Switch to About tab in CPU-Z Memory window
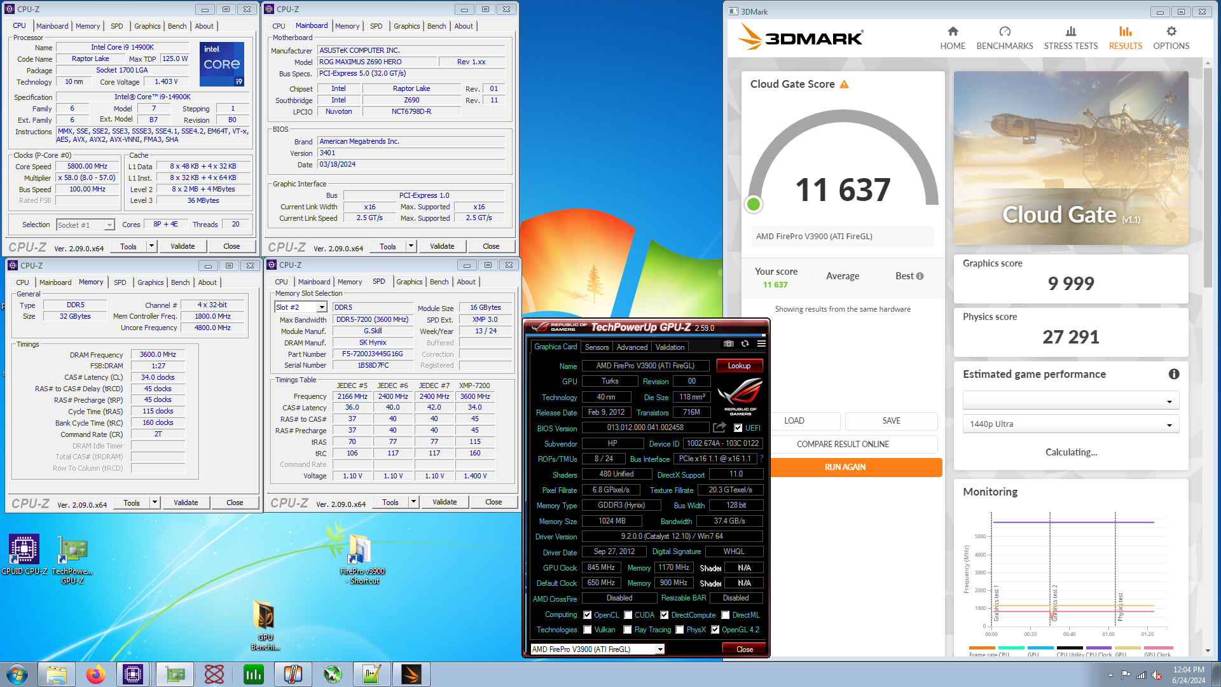 click(207, 282)
